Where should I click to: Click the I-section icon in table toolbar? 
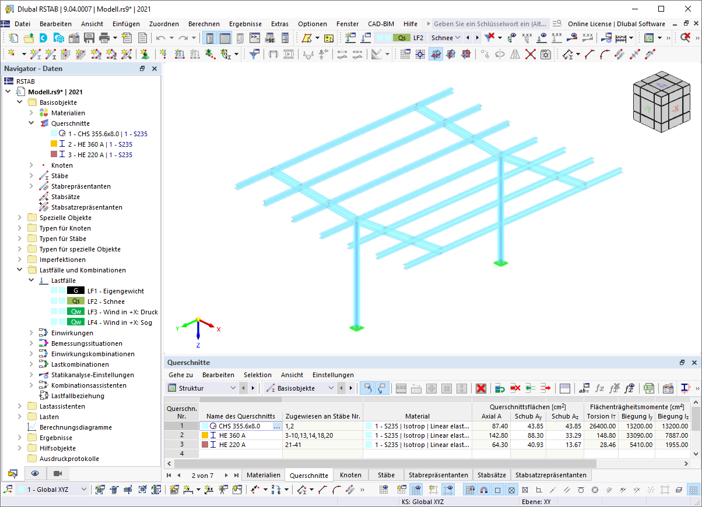686,388
